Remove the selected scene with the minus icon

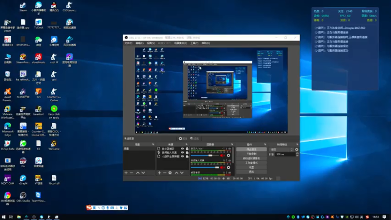[131, 173]
